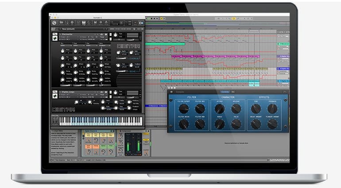Image resolution: width=341 pixels, height=188 pixels.
Task: Switch to Kontakt rack page 17-32
Action: pyautogui.click(x=117, y=29)
